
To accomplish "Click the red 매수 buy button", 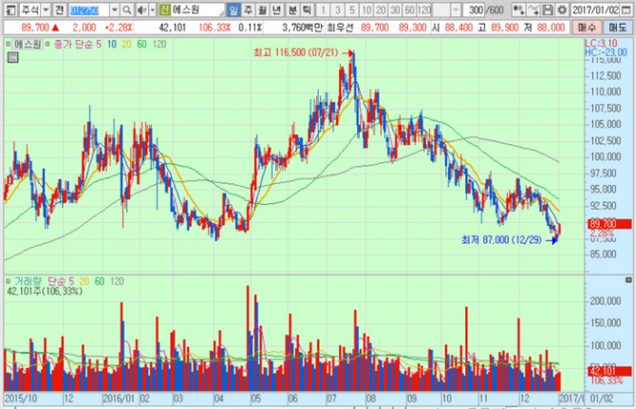I will 586,28.
